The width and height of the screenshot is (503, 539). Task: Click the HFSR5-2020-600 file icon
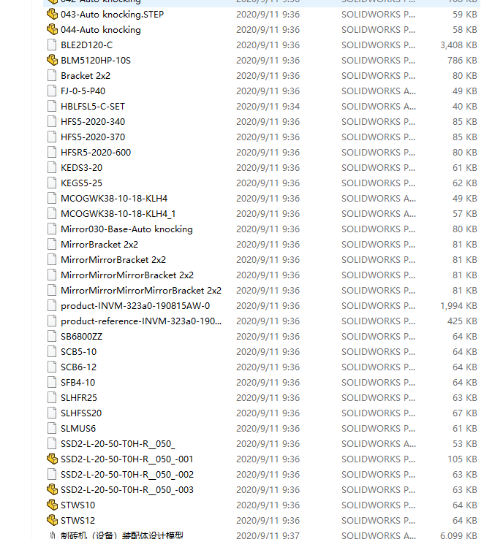[x=52, y=152]
